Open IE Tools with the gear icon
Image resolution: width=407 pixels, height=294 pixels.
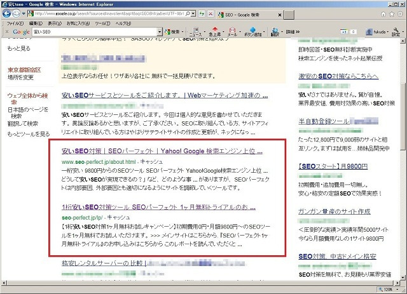coord(400,14)
